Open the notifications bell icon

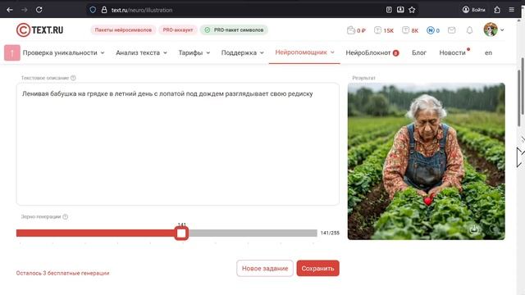[469, 30]
